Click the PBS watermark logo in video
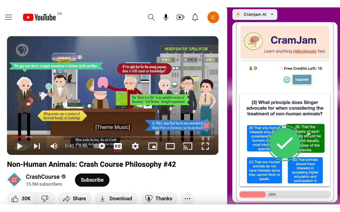 [22, 50]
